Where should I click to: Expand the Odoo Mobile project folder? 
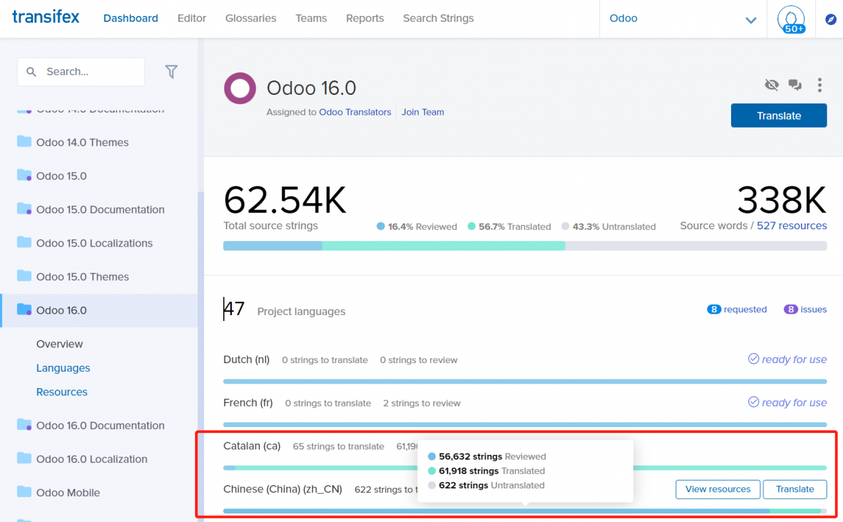(x=22, y=492)
